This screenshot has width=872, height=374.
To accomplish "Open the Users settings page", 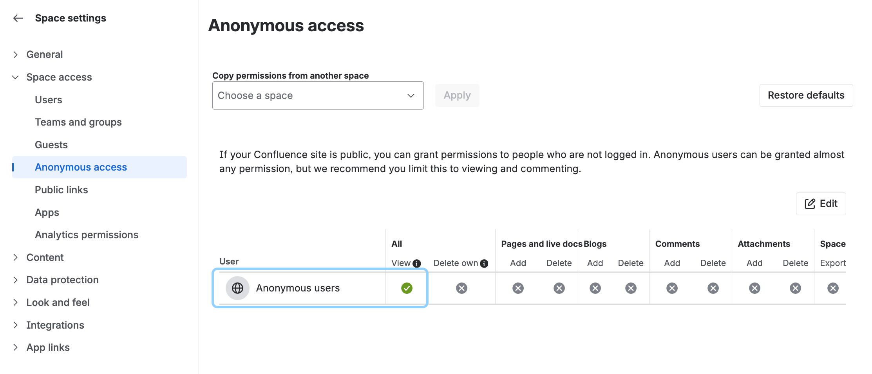I will pyautogui.click(x=49, y=100).
